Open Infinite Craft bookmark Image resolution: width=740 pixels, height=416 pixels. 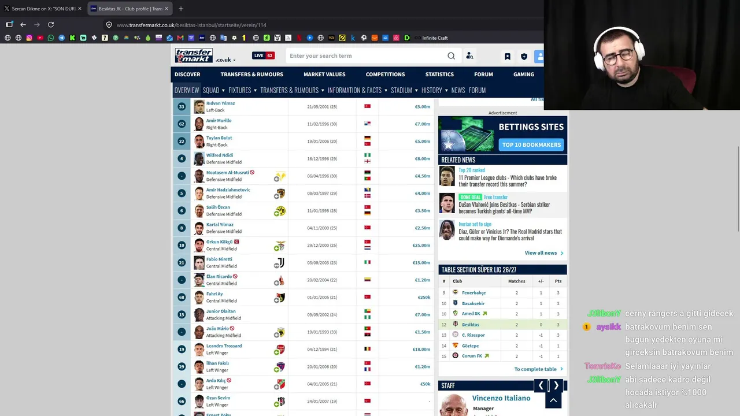pos(431,38)
